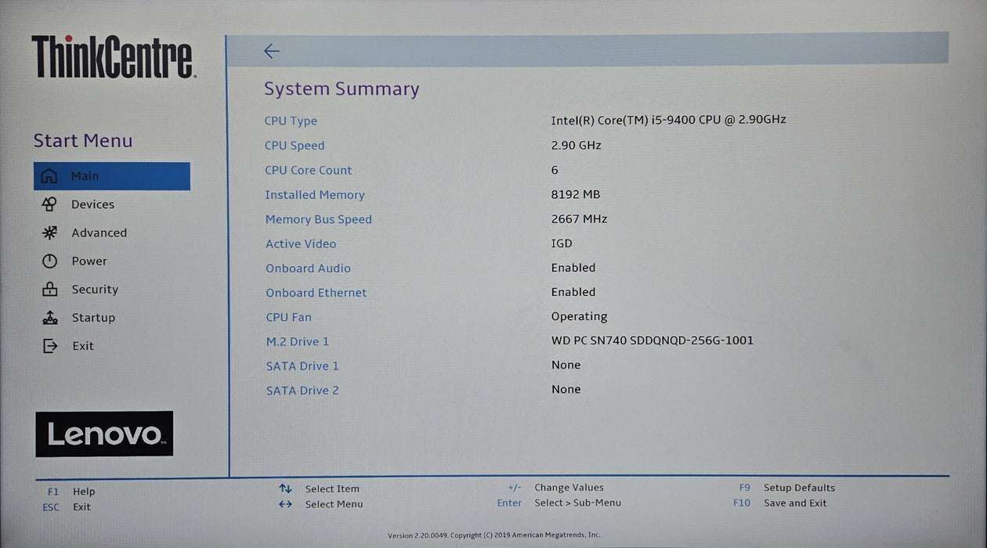
Task: Click the core count value 6
Action: [555, 170]
